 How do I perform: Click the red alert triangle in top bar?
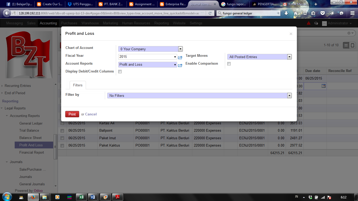coord(309,23)
